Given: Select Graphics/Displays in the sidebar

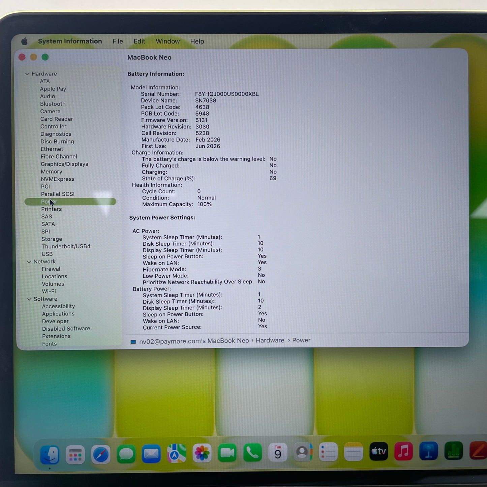Looking at the screenshot, I should click(64, 164).
